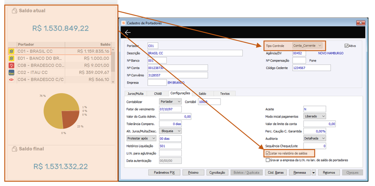Viewport: 375px width, 186px height.
Task: Click the Retornos button
Action: point(329,172)
